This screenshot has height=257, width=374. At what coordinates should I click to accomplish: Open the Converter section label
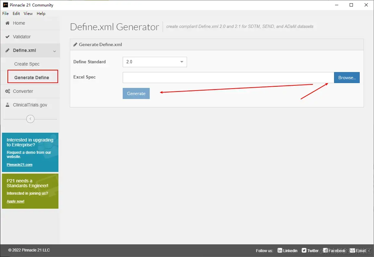coord(23,91)
